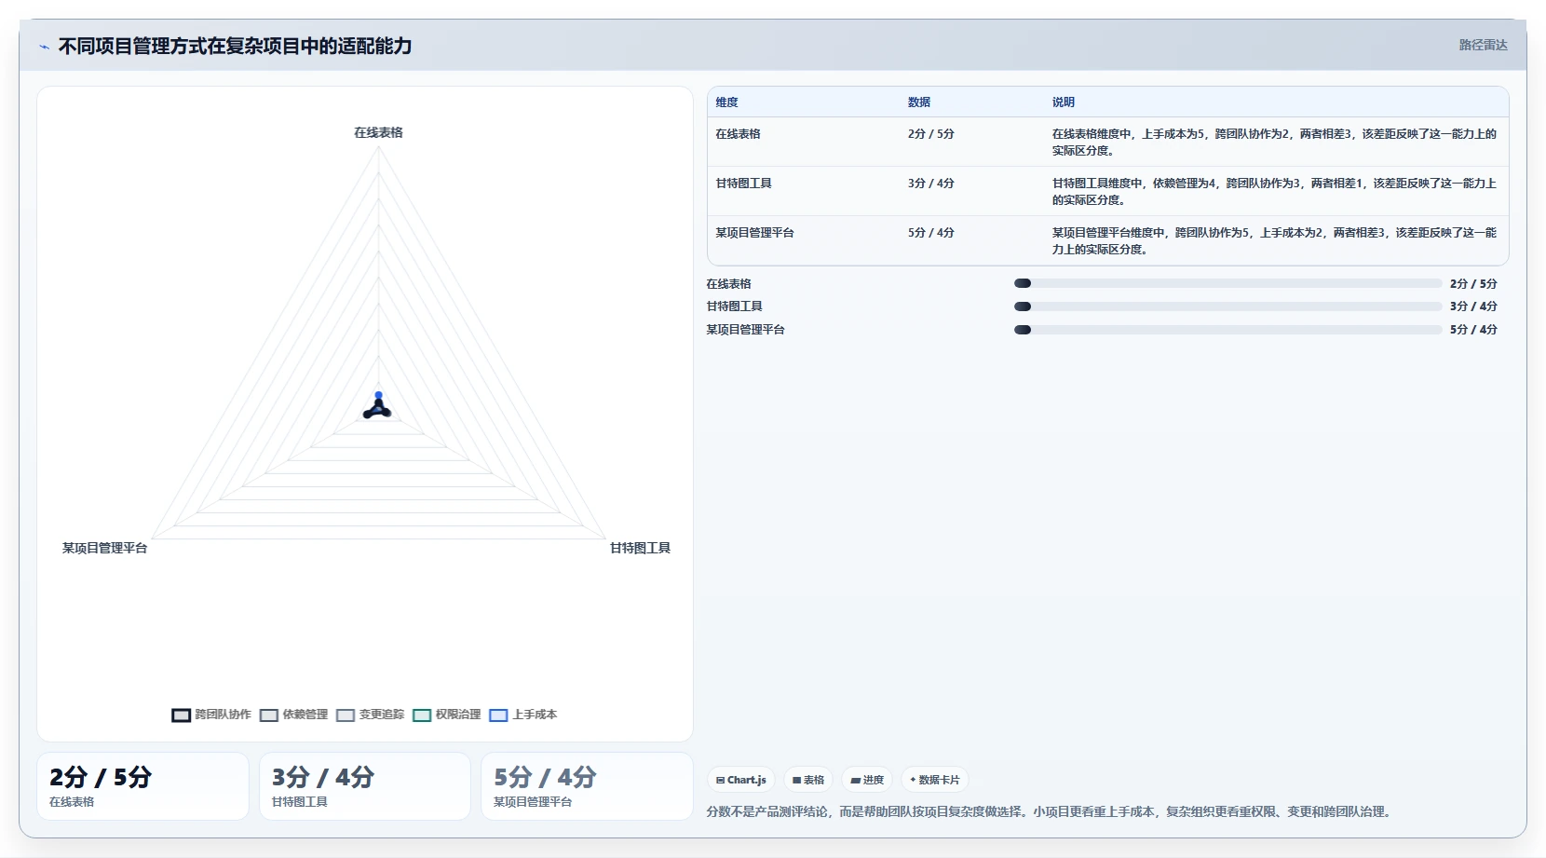
Task: Click the description starting 某项目管理平台维度中
Action: click(1274, 241)
